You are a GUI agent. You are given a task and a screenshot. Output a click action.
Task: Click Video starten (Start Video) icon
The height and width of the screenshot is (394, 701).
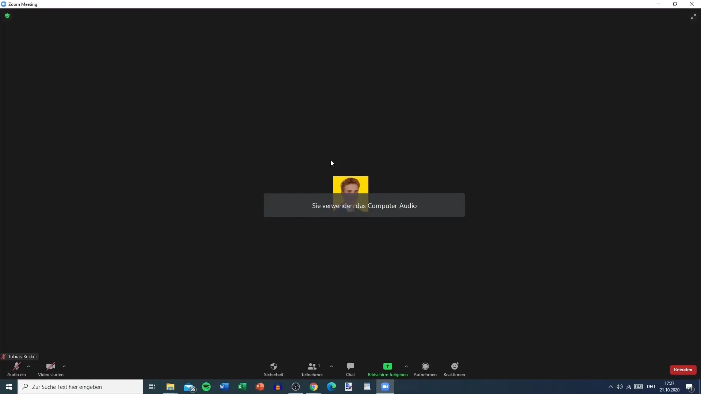pyautogui.click(x=50, y=367)
